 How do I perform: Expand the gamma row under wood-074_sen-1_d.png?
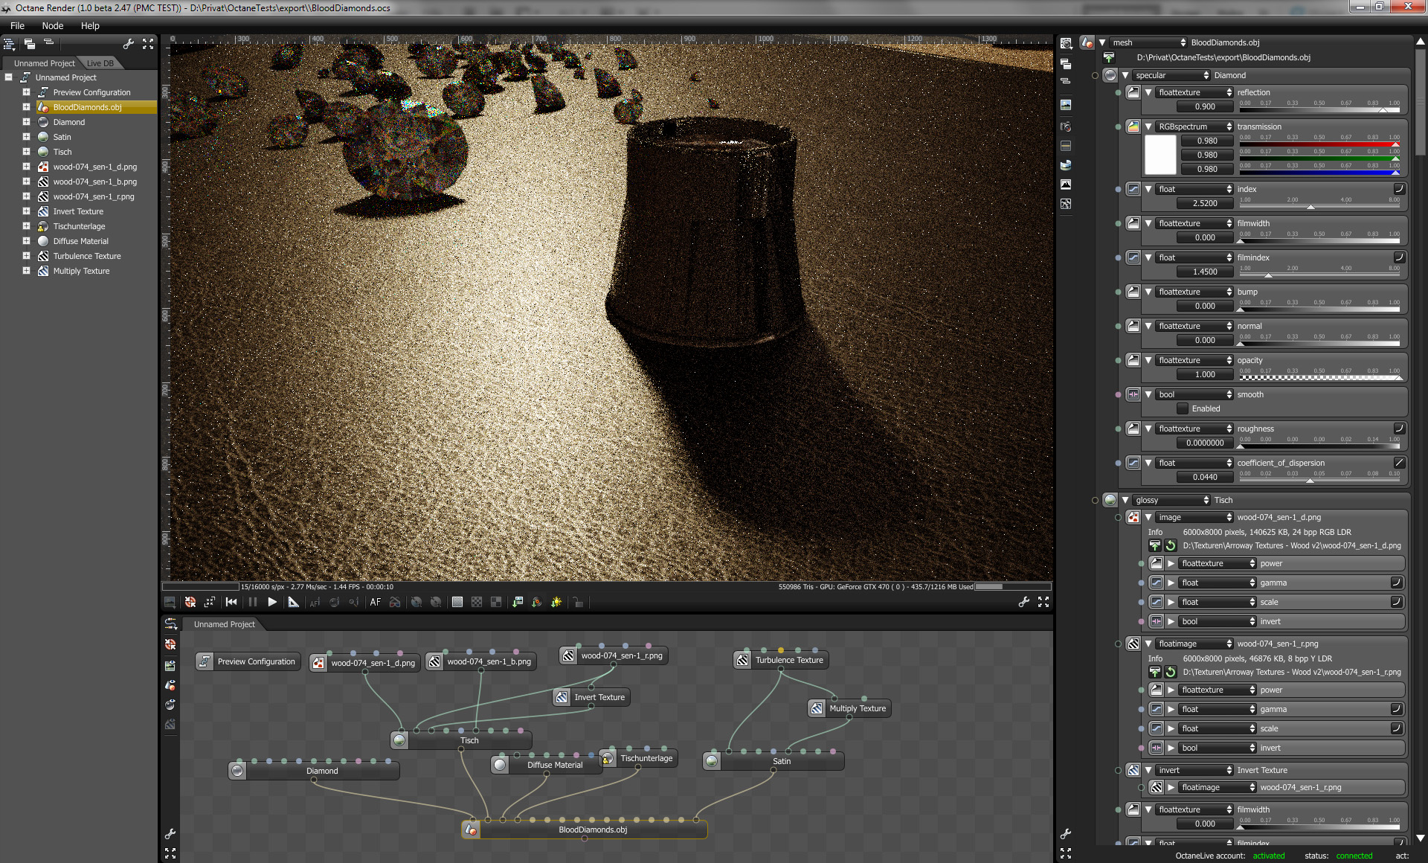tap(1171, 583)
